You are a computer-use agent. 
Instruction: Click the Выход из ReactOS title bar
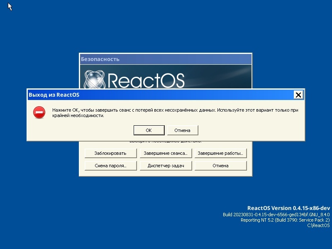(124, 95)
